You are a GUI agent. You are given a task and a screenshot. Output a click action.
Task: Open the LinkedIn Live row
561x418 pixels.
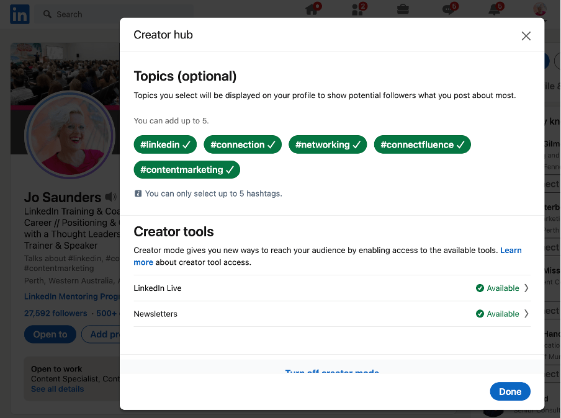332,288
